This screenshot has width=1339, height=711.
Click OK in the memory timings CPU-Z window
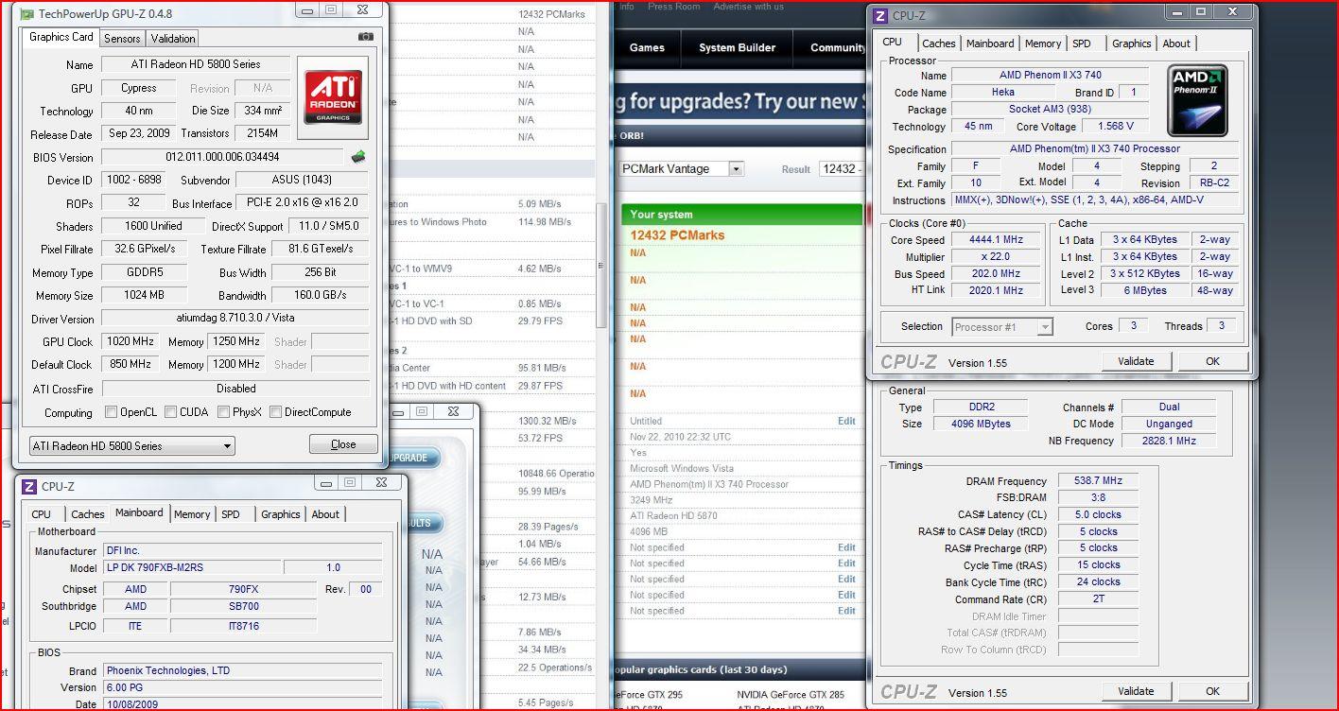click(x=1212, y=691)
